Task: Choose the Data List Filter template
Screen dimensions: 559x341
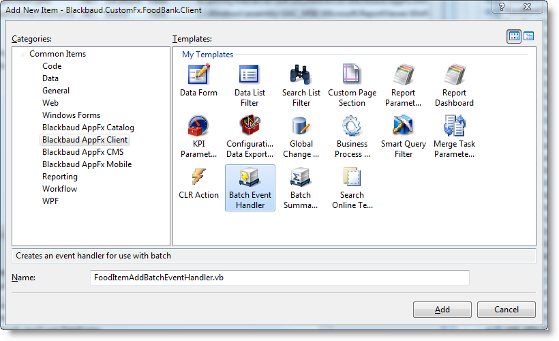Action: click(250, 86)
